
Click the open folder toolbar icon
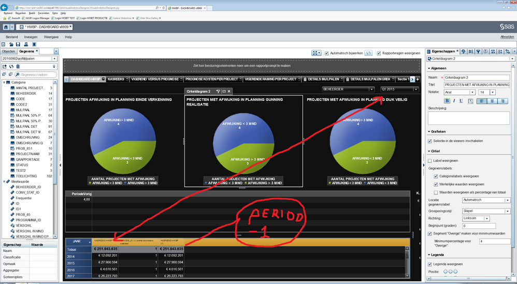click(11, 44)
